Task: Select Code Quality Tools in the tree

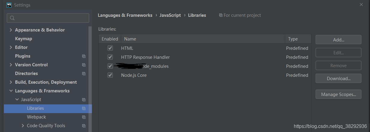Action: [46, 126]
